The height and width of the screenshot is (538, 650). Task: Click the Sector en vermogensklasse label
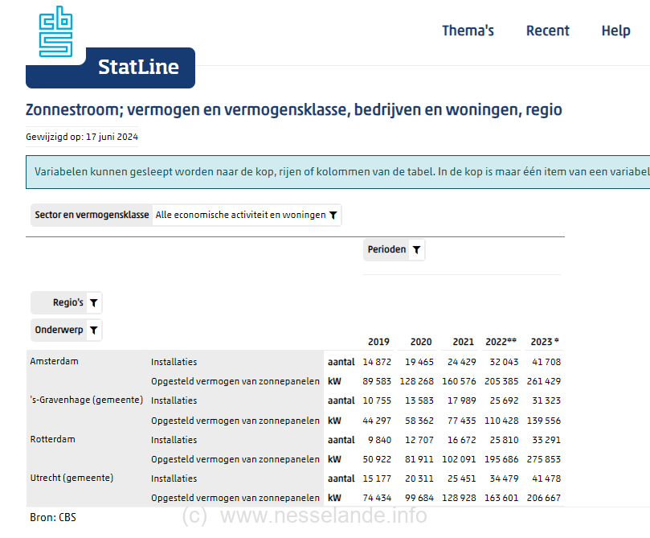(92, 215)
